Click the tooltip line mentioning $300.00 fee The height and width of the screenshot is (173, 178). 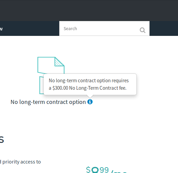pos(88,88)
